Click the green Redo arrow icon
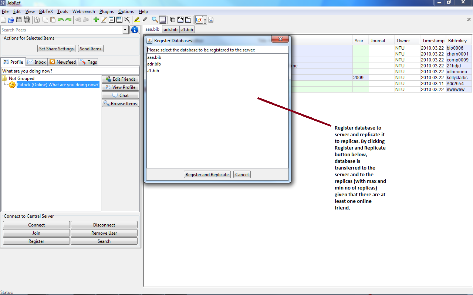The height and width of the screenshot is (295, 473). point(68,20)
